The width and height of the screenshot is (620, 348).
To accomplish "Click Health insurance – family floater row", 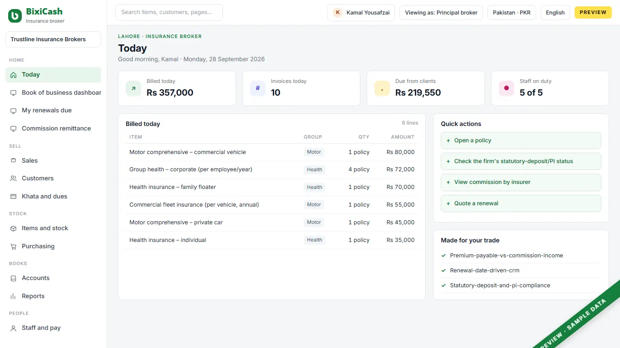I will click(x=272, y=187).
